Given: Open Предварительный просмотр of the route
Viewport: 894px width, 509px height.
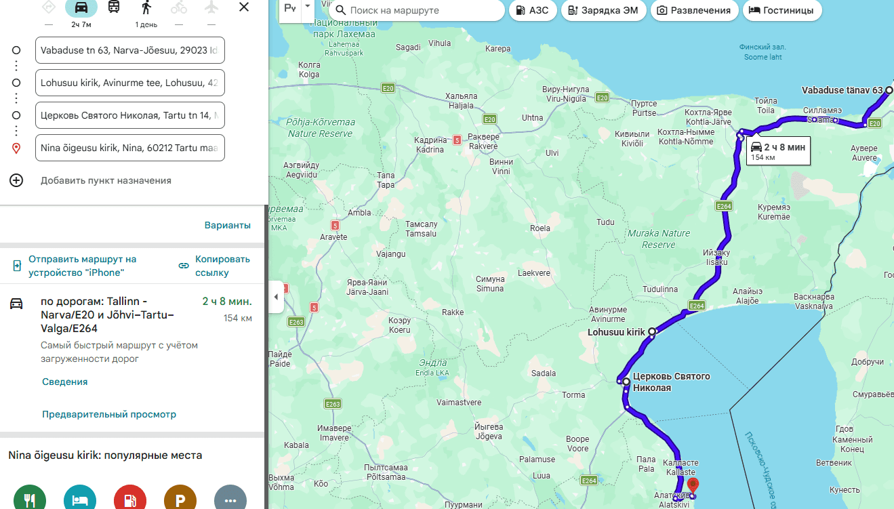Looking at the screenshot, I should click(109, 414).
